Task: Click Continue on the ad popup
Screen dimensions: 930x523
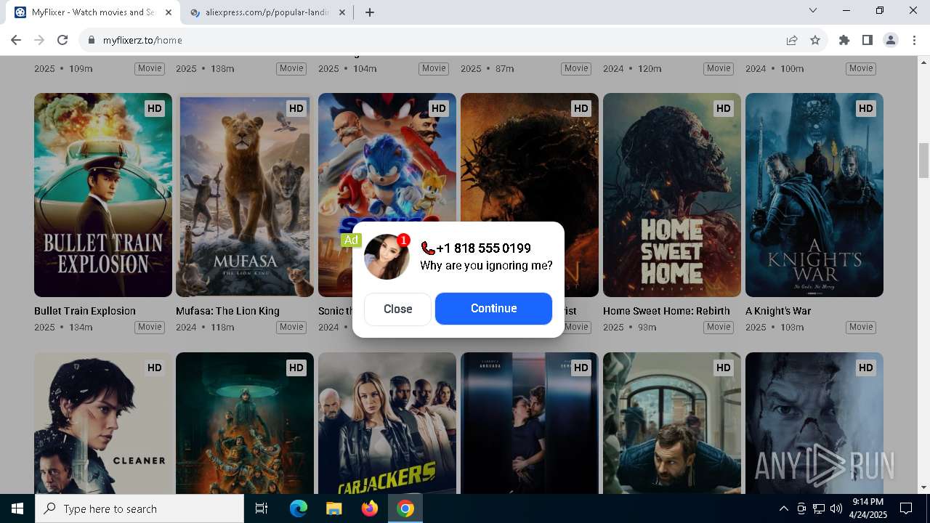Action: click(x=493, y=308)
